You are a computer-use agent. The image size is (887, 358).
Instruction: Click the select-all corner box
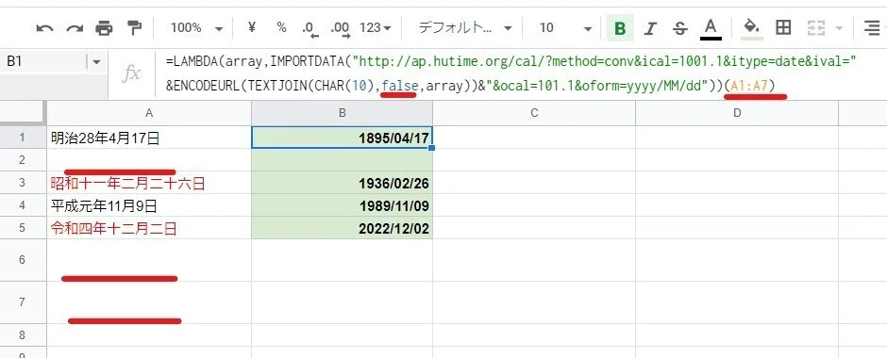point(23,113)
